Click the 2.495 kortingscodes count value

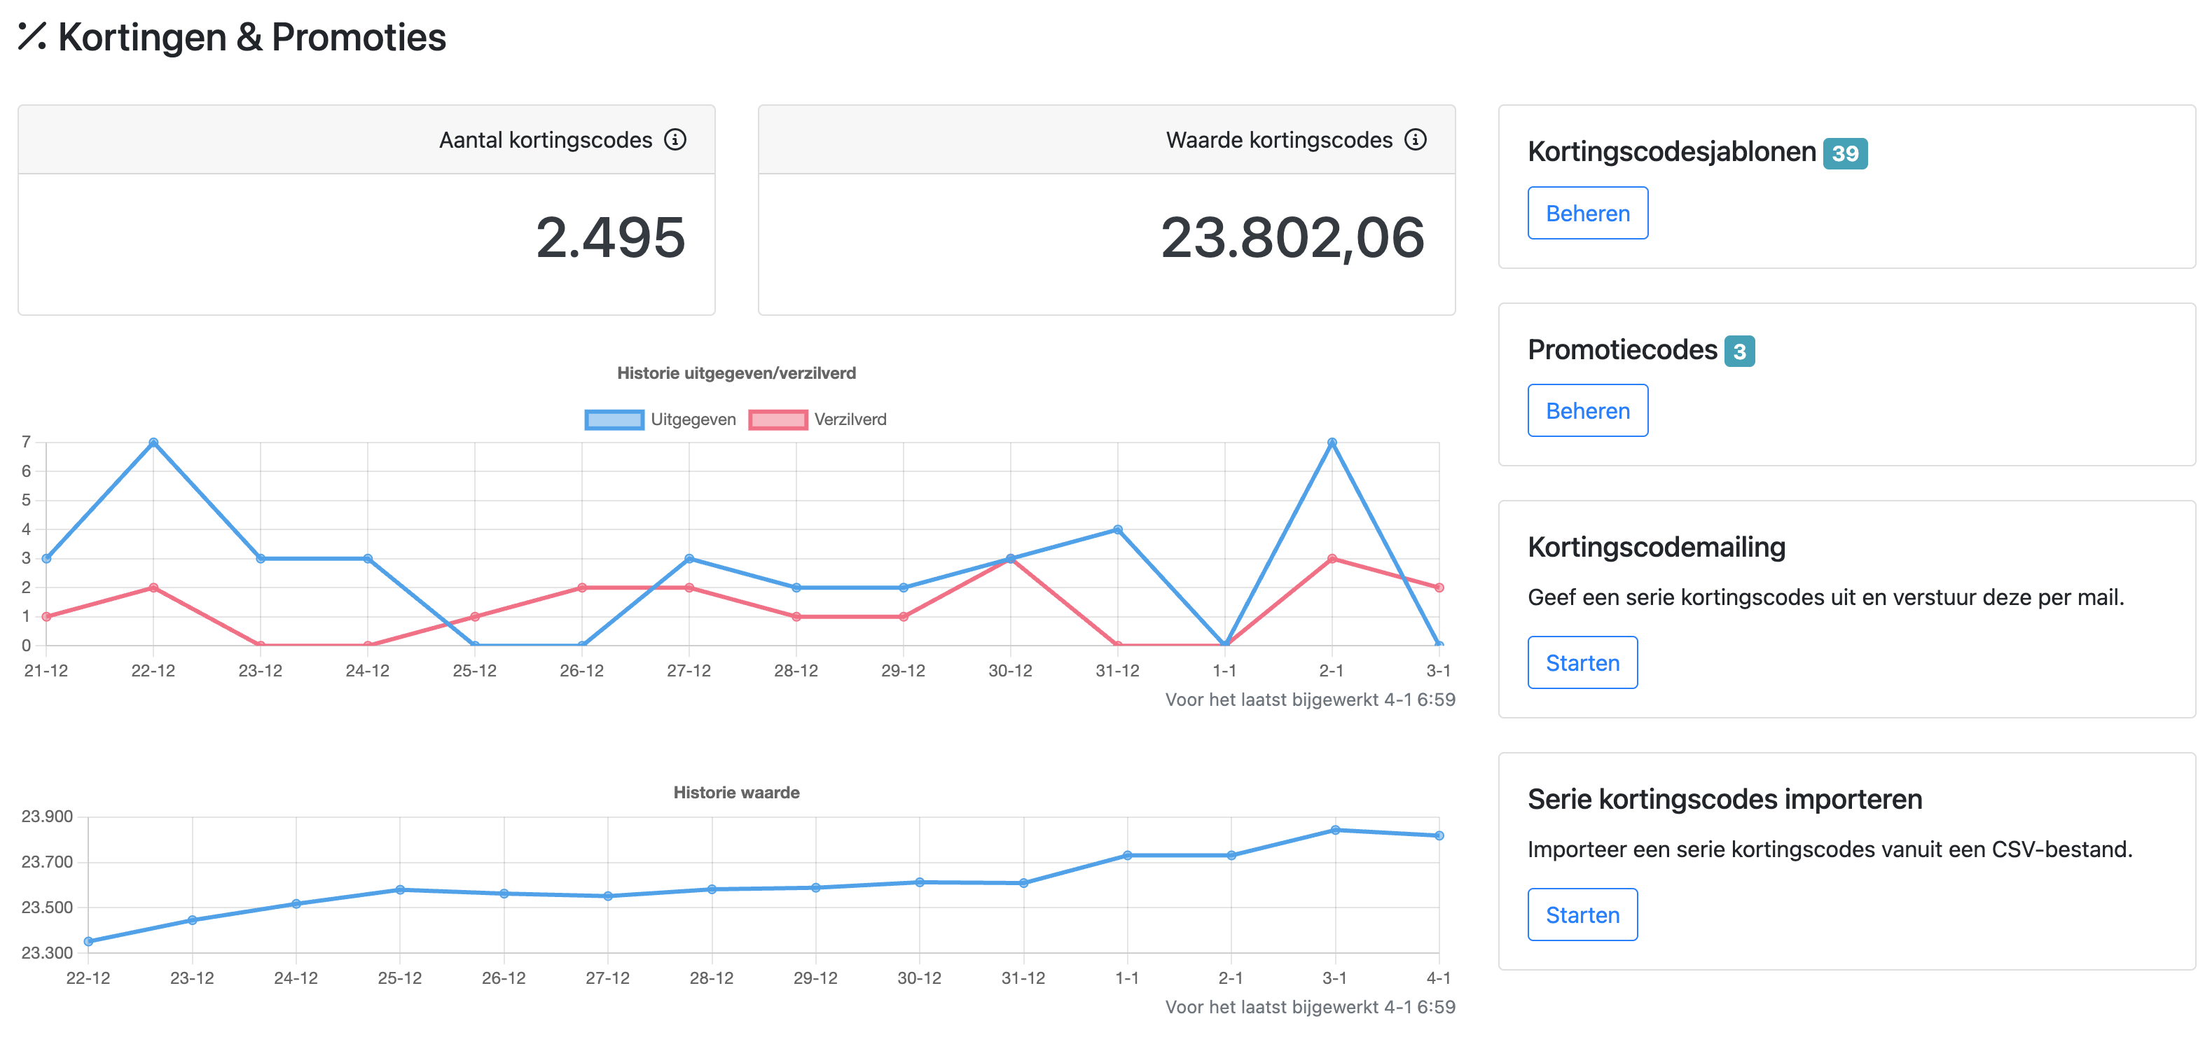tap(609, 238)
